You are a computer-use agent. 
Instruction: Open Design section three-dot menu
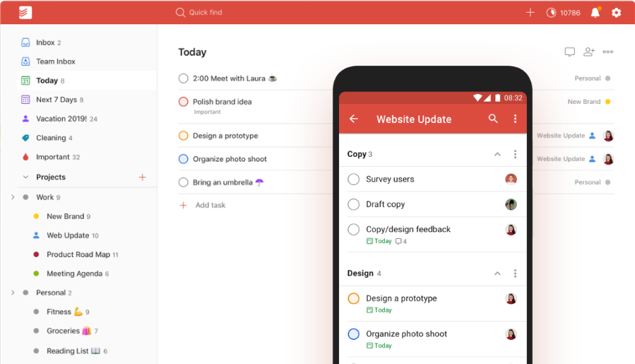pyautogui.click(x=515, y=274)
